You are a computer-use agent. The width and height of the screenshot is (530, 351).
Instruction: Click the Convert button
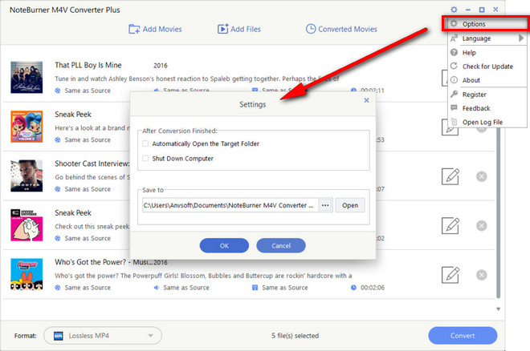pyautogui.click(x=463, y=336)
